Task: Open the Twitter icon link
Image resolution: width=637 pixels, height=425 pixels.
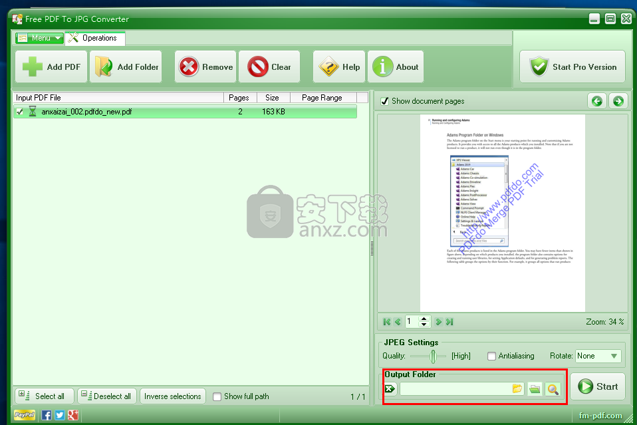Action: [60, 415]
